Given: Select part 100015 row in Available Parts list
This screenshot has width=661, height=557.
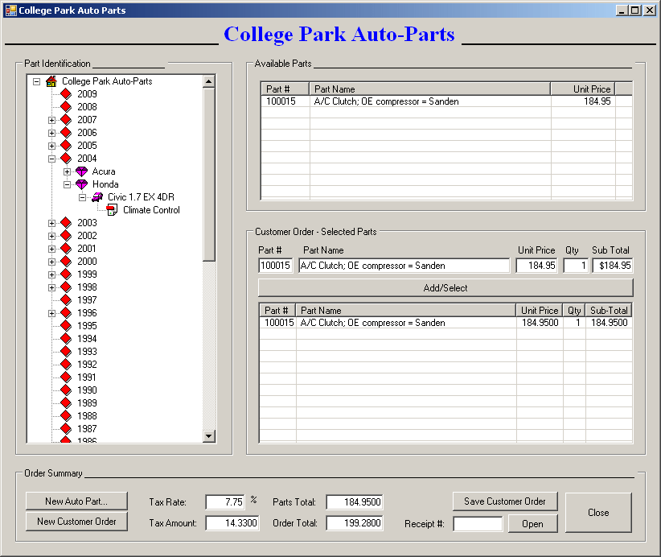Looking at the screenshot, I should tap(446, 101).
